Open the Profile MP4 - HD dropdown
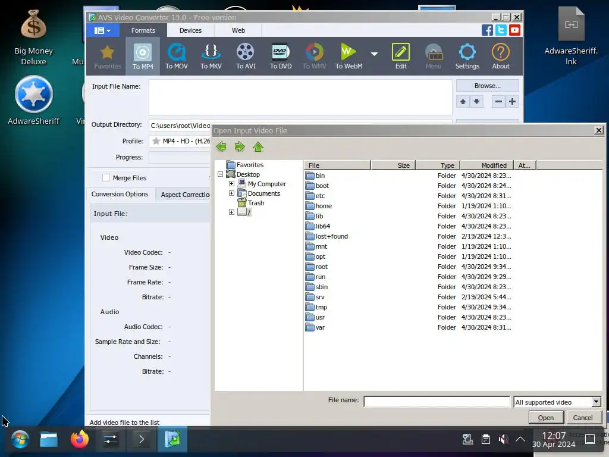Image resolution: width=609 pixels, height=457 pixels. pos(180,141)
